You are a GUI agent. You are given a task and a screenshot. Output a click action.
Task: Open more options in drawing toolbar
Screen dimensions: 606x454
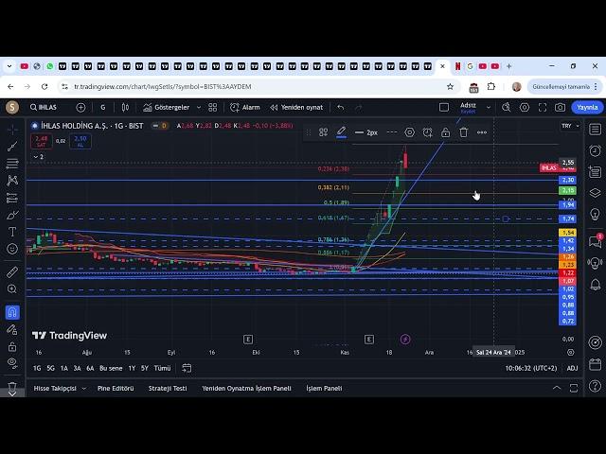click(482, 132)
